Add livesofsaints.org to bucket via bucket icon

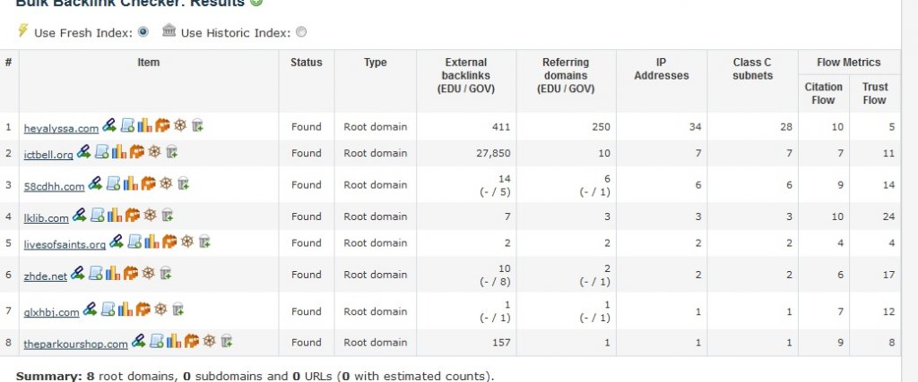[204, 241]
